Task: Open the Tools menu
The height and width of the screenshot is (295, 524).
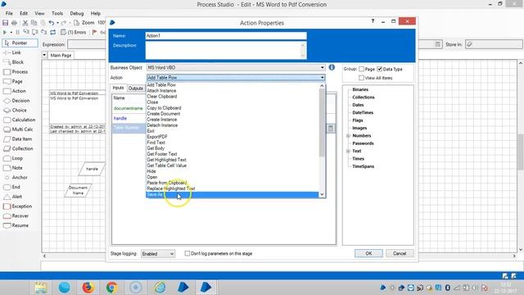Action: (57, 13)
